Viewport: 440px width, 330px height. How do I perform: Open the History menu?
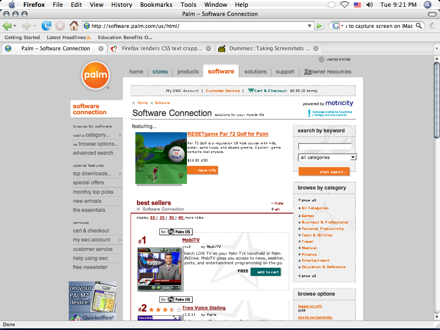tap(122, 5)
